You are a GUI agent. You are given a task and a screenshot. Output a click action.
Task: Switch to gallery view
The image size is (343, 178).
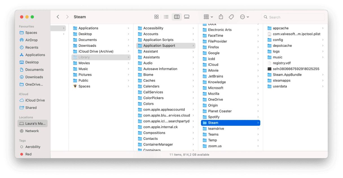click(x=186, y=17)
